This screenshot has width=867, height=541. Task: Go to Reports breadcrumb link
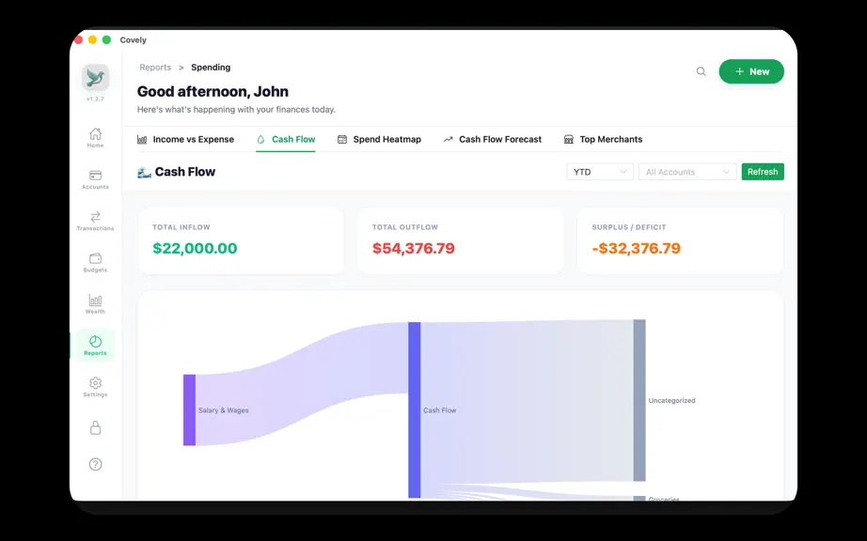tap(155, 68)
